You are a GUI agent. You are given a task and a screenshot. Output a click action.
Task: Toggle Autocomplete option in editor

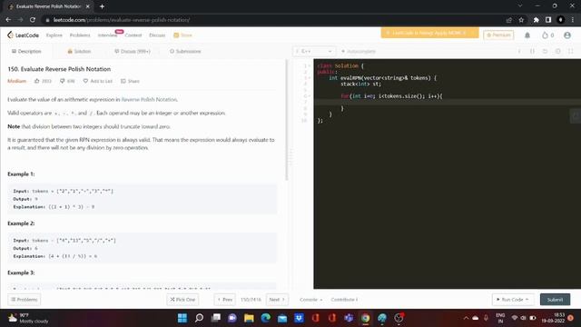[359, 51]
